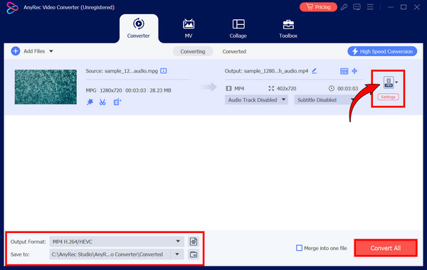Expand the Audio Track Disabled dropdown
The image size is (427, 270).
[256, 99]
